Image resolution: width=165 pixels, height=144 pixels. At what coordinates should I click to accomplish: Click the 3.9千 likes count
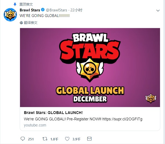click(76, 139)
